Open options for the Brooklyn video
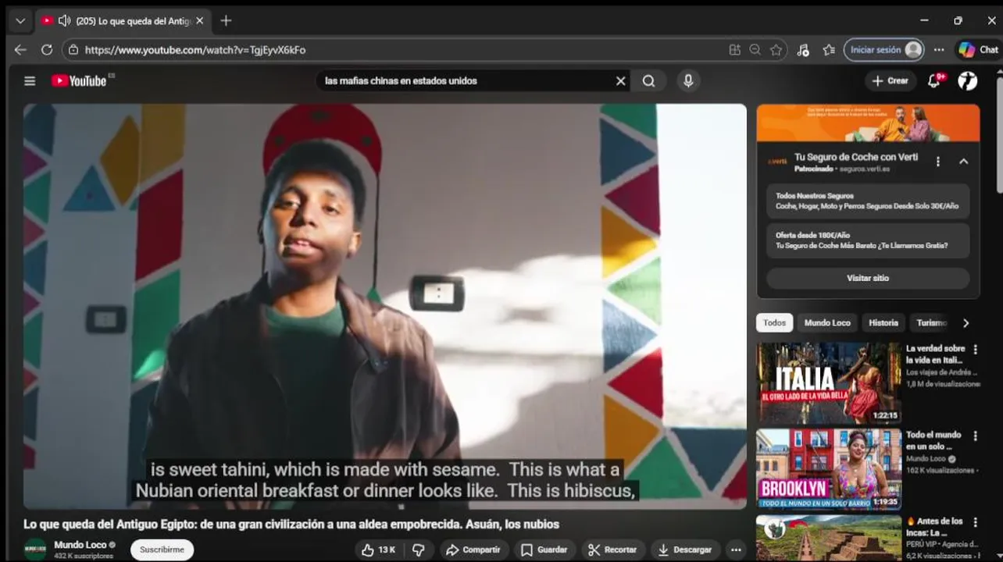Image resolution: width=1003 pixels, height=562 pixels. click(x=975, y=436)
